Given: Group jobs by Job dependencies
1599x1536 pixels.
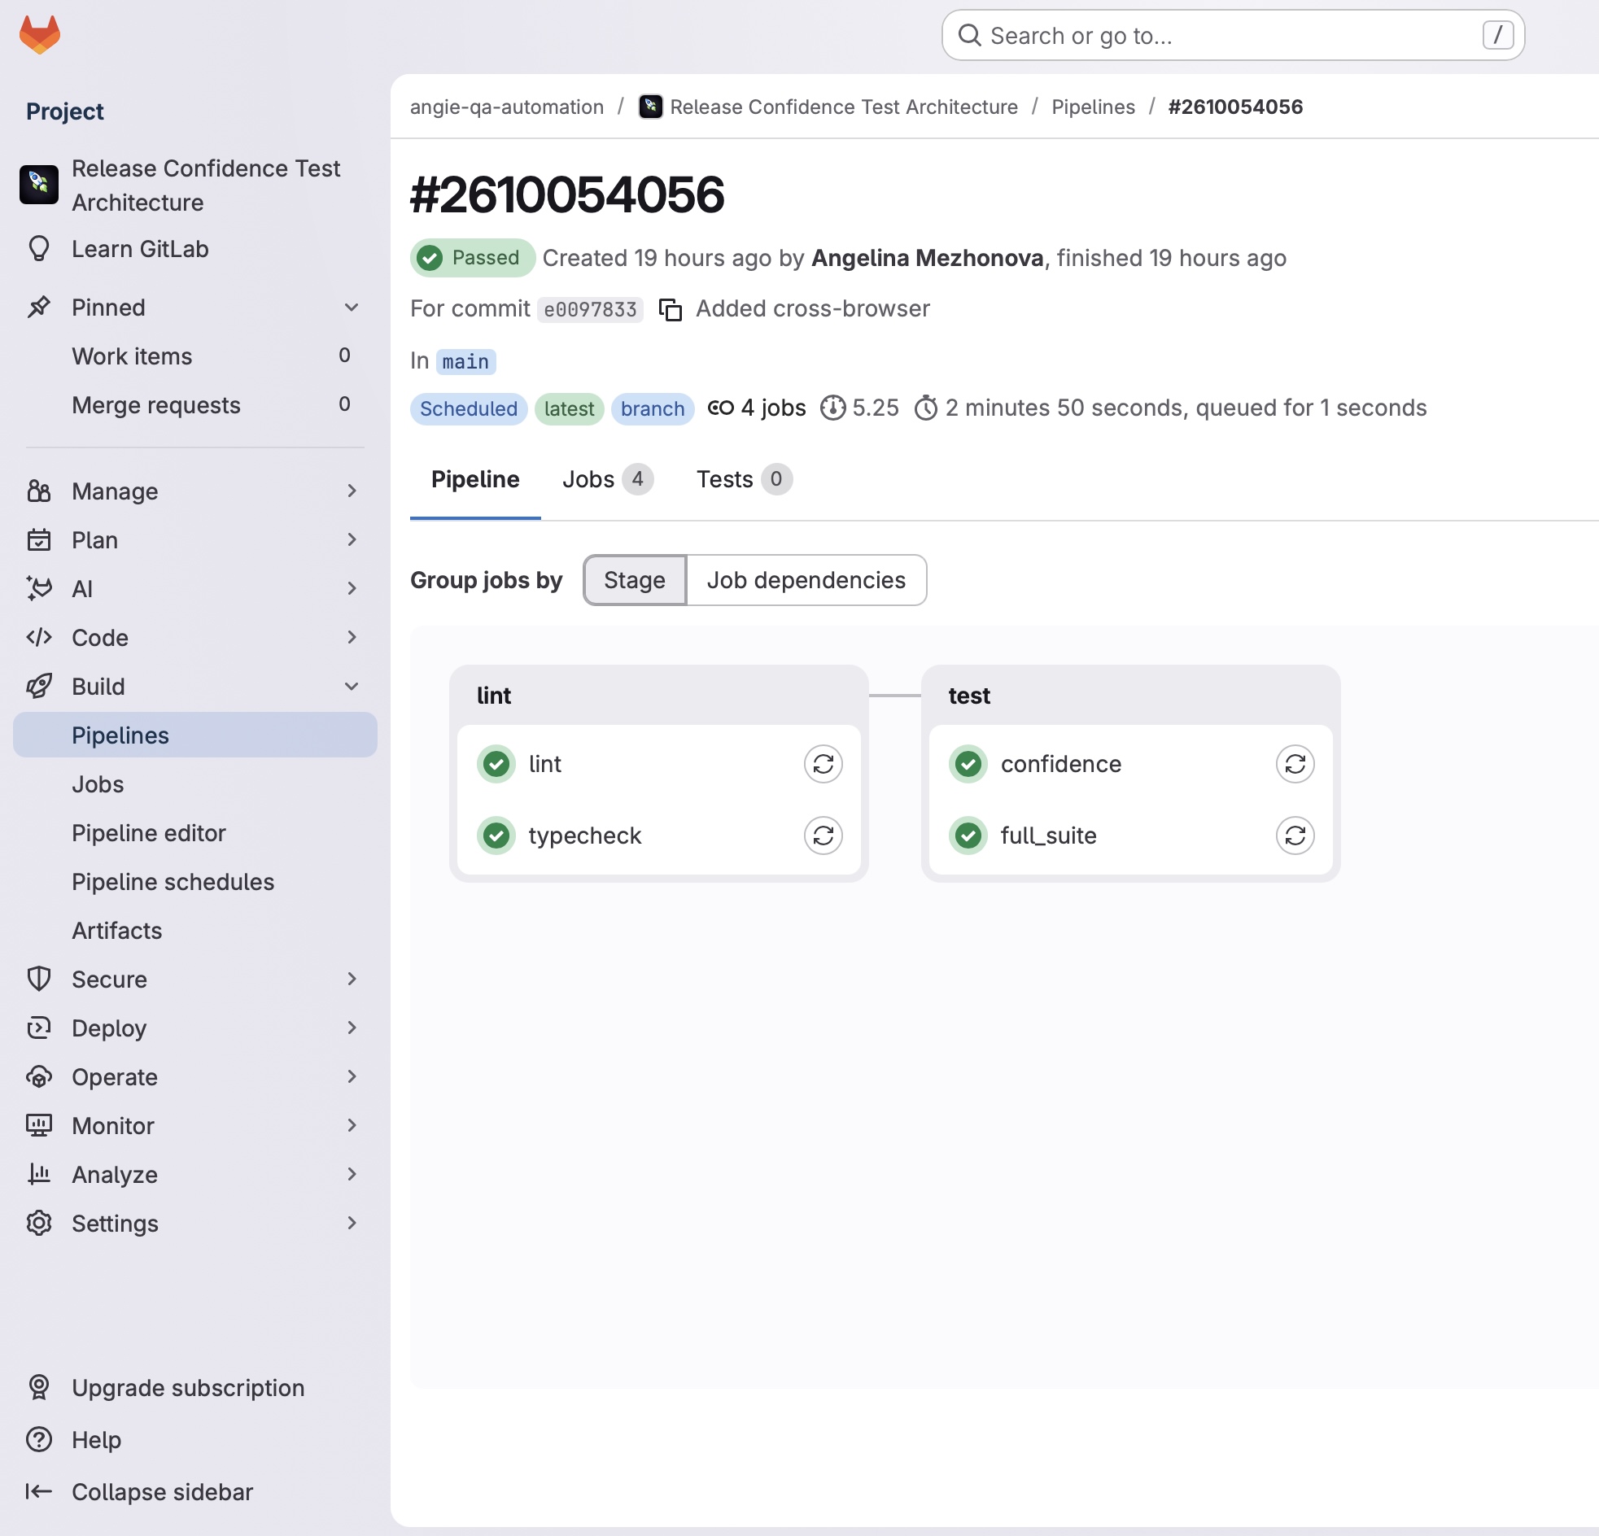Looking at the screenshot, I should pyautogui.click(x=806, y=580).
